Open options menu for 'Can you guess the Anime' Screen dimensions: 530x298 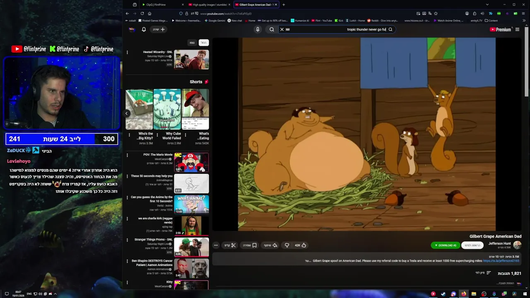[127, 197]
